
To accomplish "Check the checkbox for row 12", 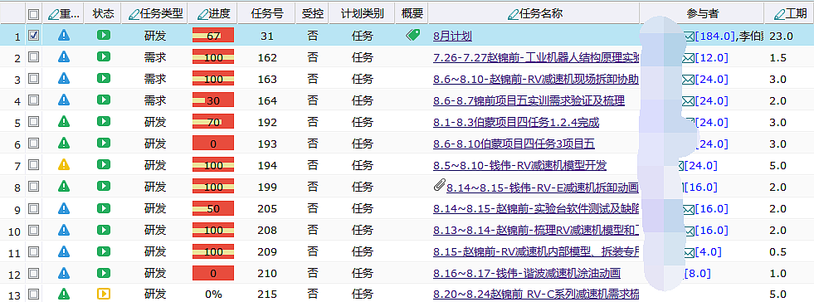I will (34, 273).
